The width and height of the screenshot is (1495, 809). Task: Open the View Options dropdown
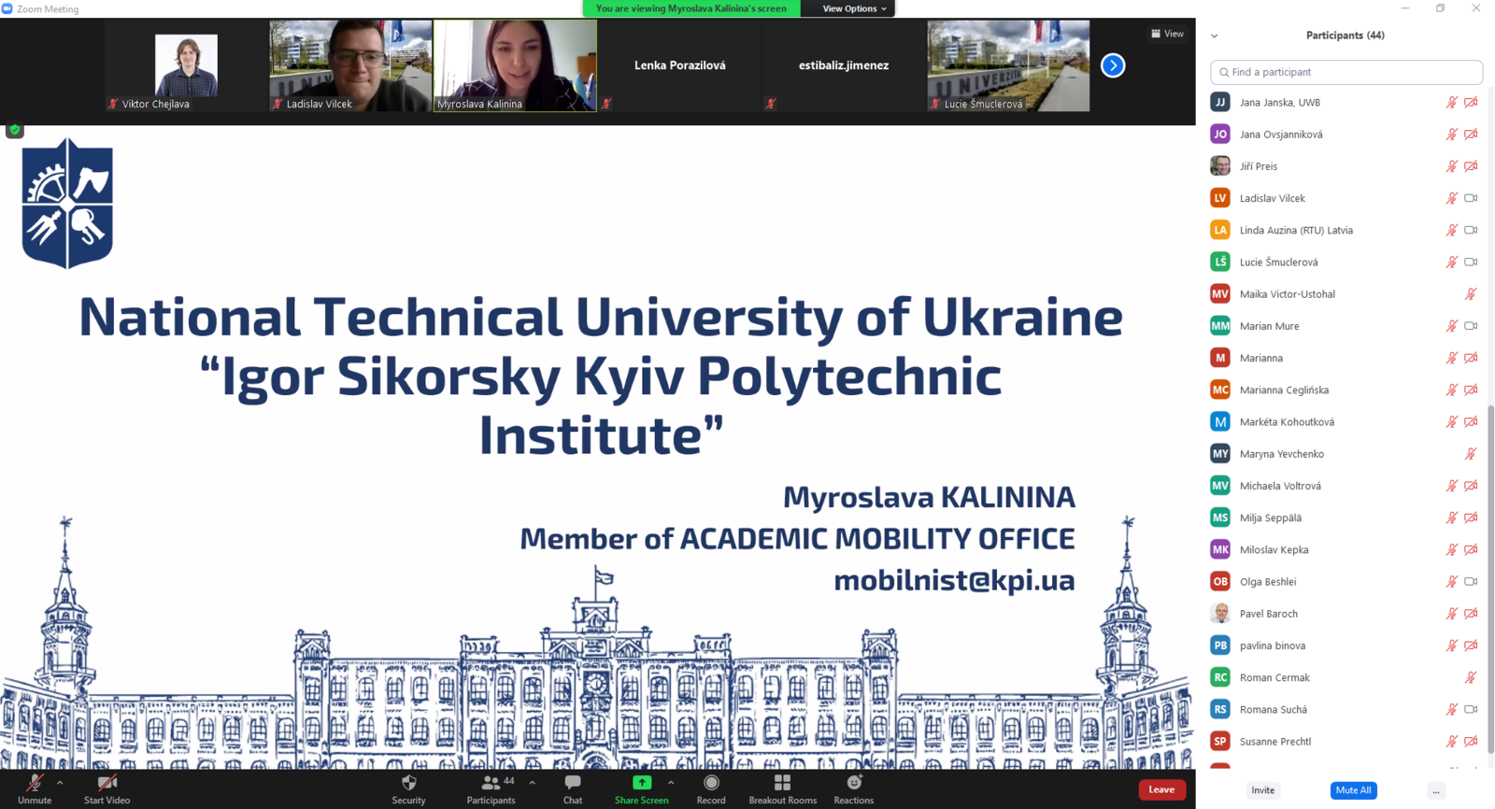853,8
